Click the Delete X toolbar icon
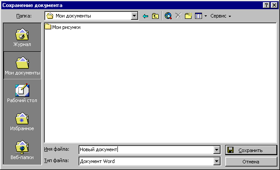The height and width of the screenshot is (170, 280). [x=178, y=16]
